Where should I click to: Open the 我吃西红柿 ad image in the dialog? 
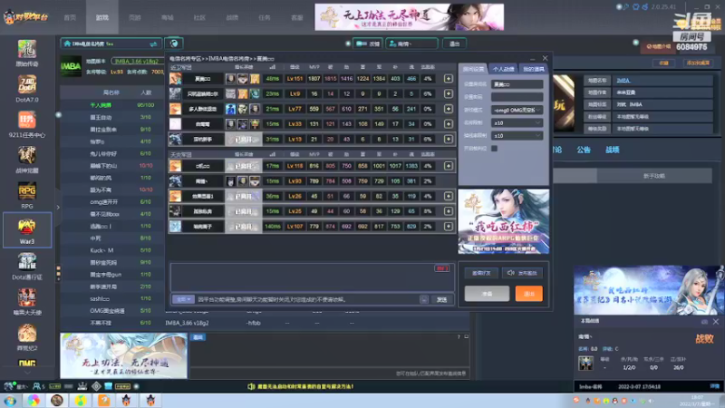[x=504, y=221]
